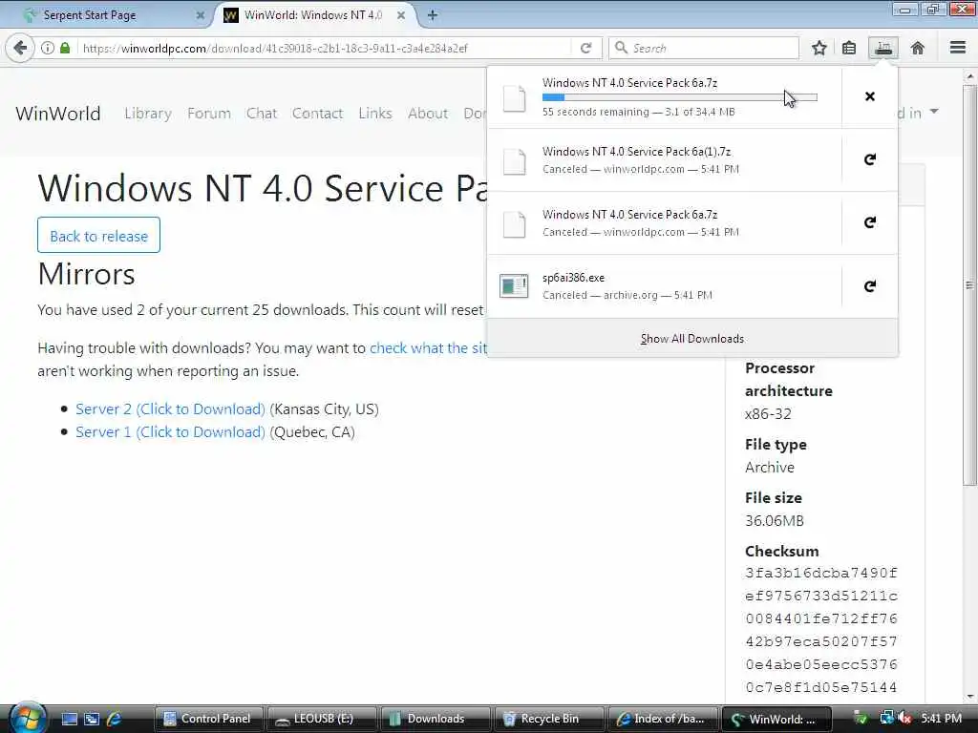Open Control Panel taskbar button

(x=208, y=719)
